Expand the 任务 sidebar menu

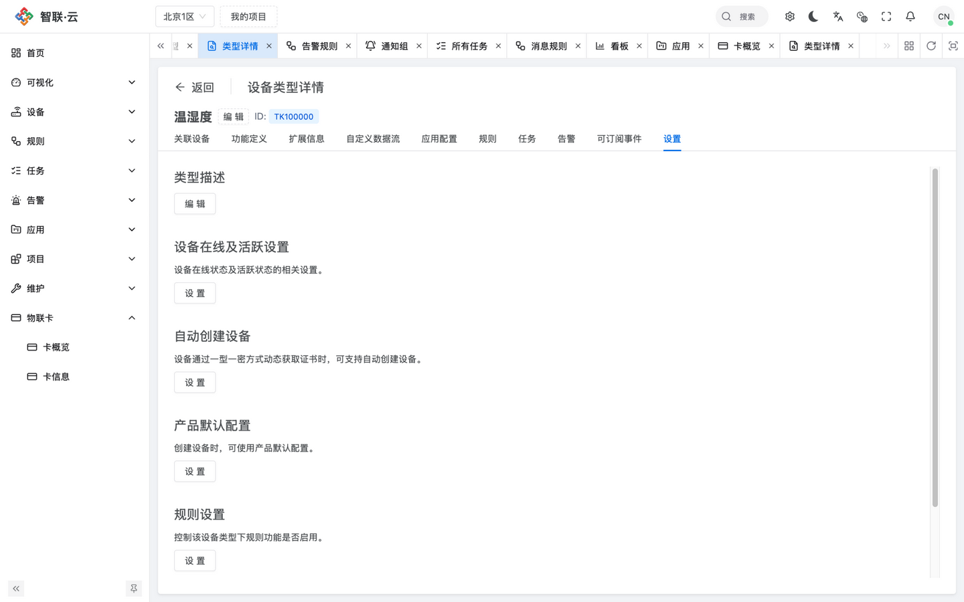tap(74, 171)
